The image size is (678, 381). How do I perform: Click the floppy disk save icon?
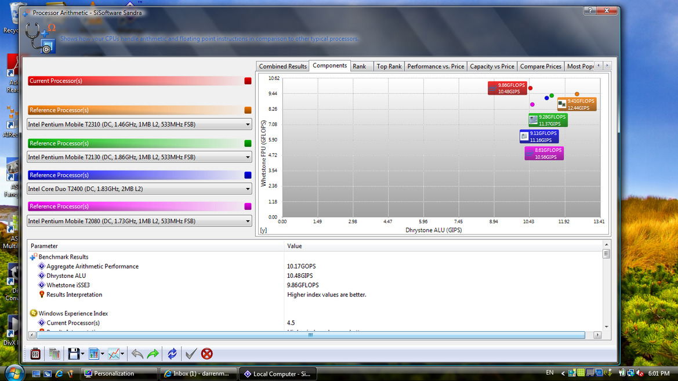[74, 354]
